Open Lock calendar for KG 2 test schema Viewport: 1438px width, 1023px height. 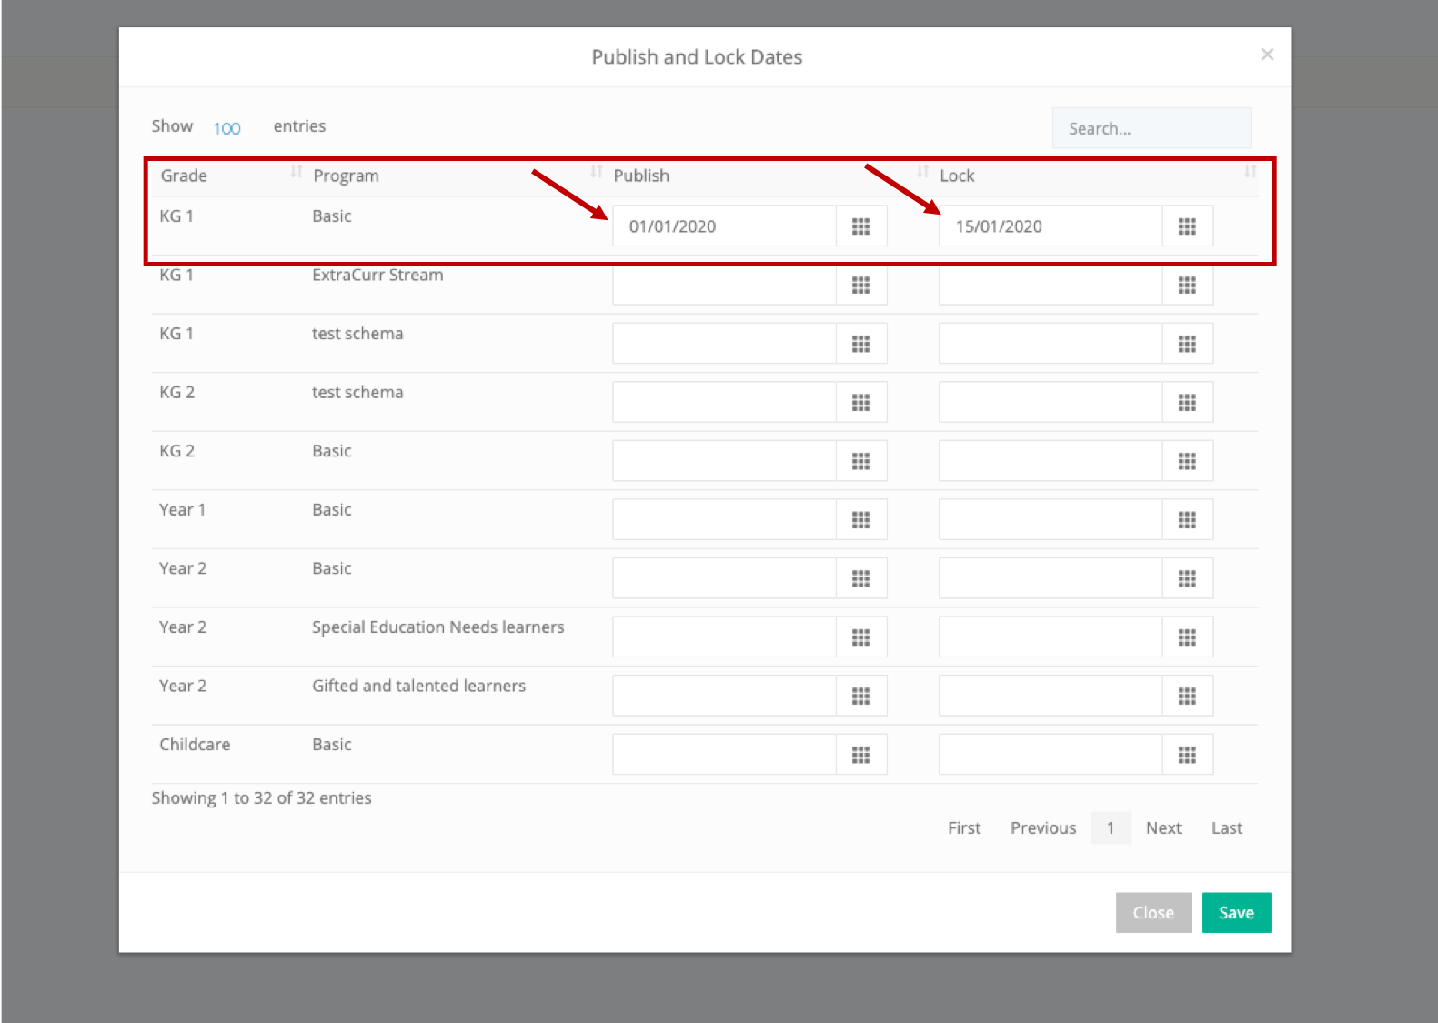coord(1187,403)
